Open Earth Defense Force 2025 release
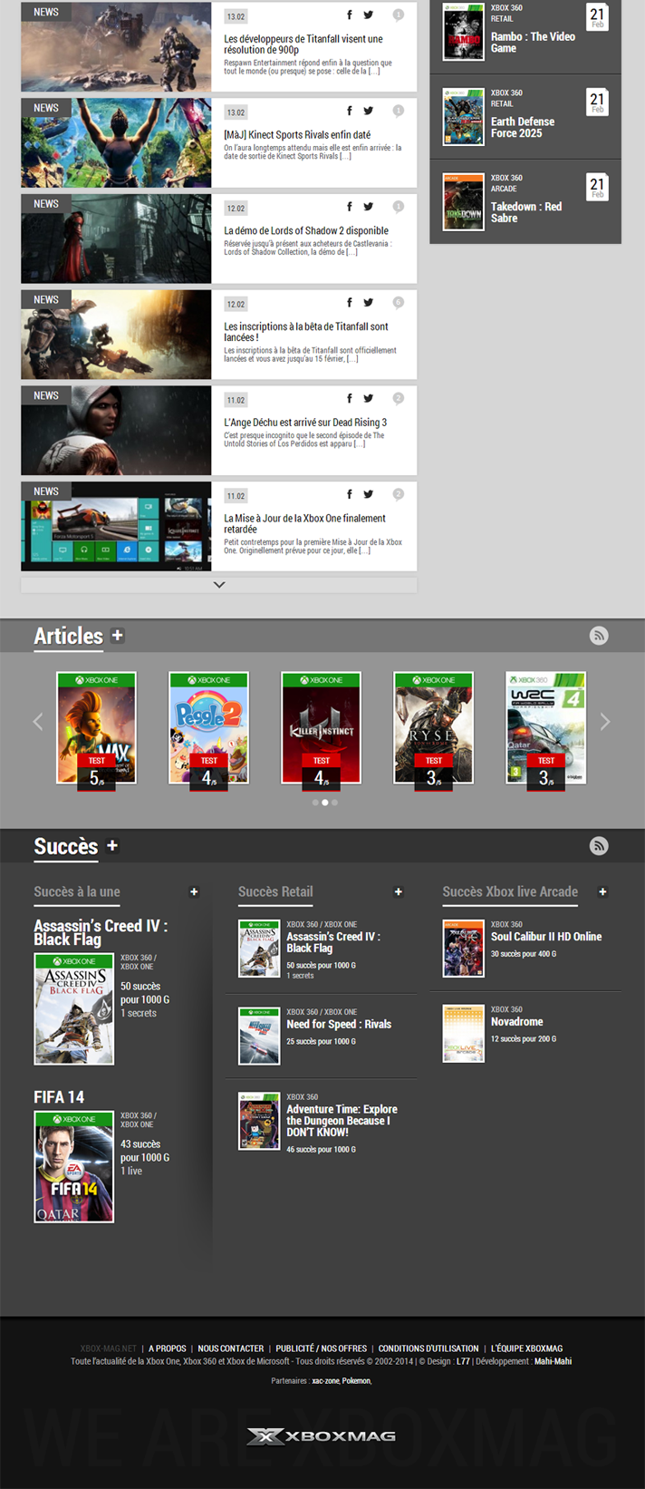The height and width of the screenshot is (1489, 645). [x=523, y=127]
